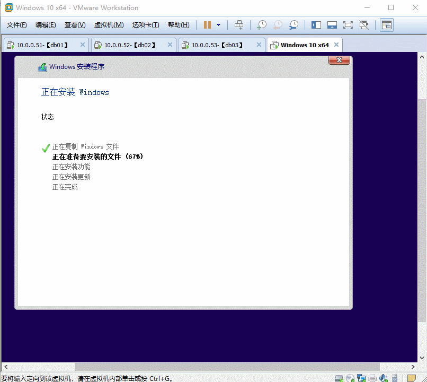Open the 查看(V) menu
Viewport: 427px width, 382px height.
(75, 25)
